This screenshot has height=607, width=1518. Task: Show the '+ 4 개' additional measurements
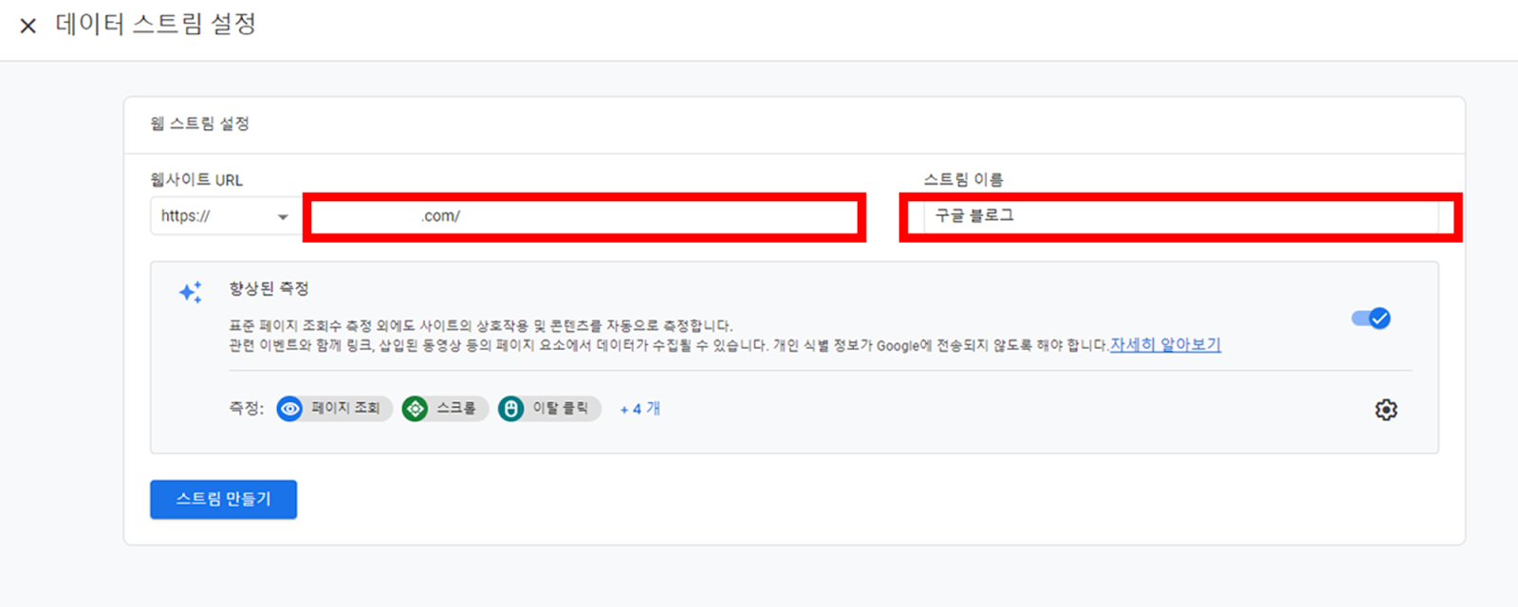[640, 409]
